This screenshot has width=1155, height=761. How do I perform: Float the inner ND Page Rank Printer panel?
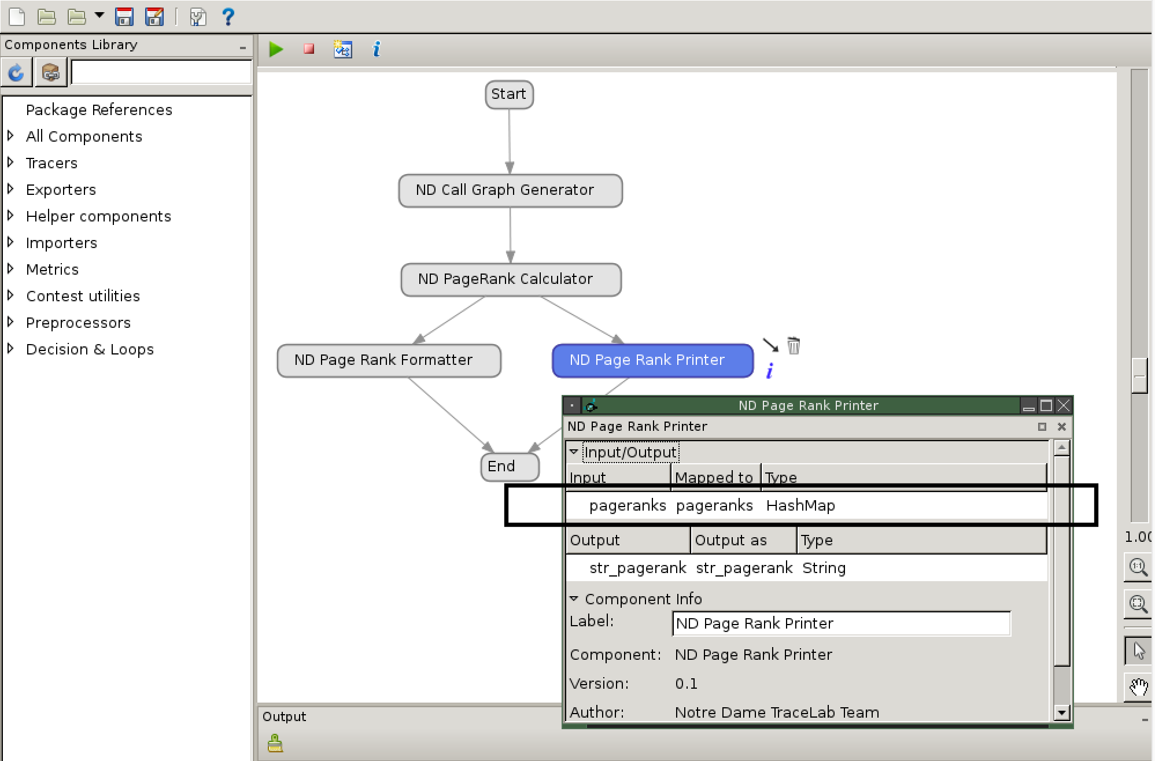tap(1042, 427)
